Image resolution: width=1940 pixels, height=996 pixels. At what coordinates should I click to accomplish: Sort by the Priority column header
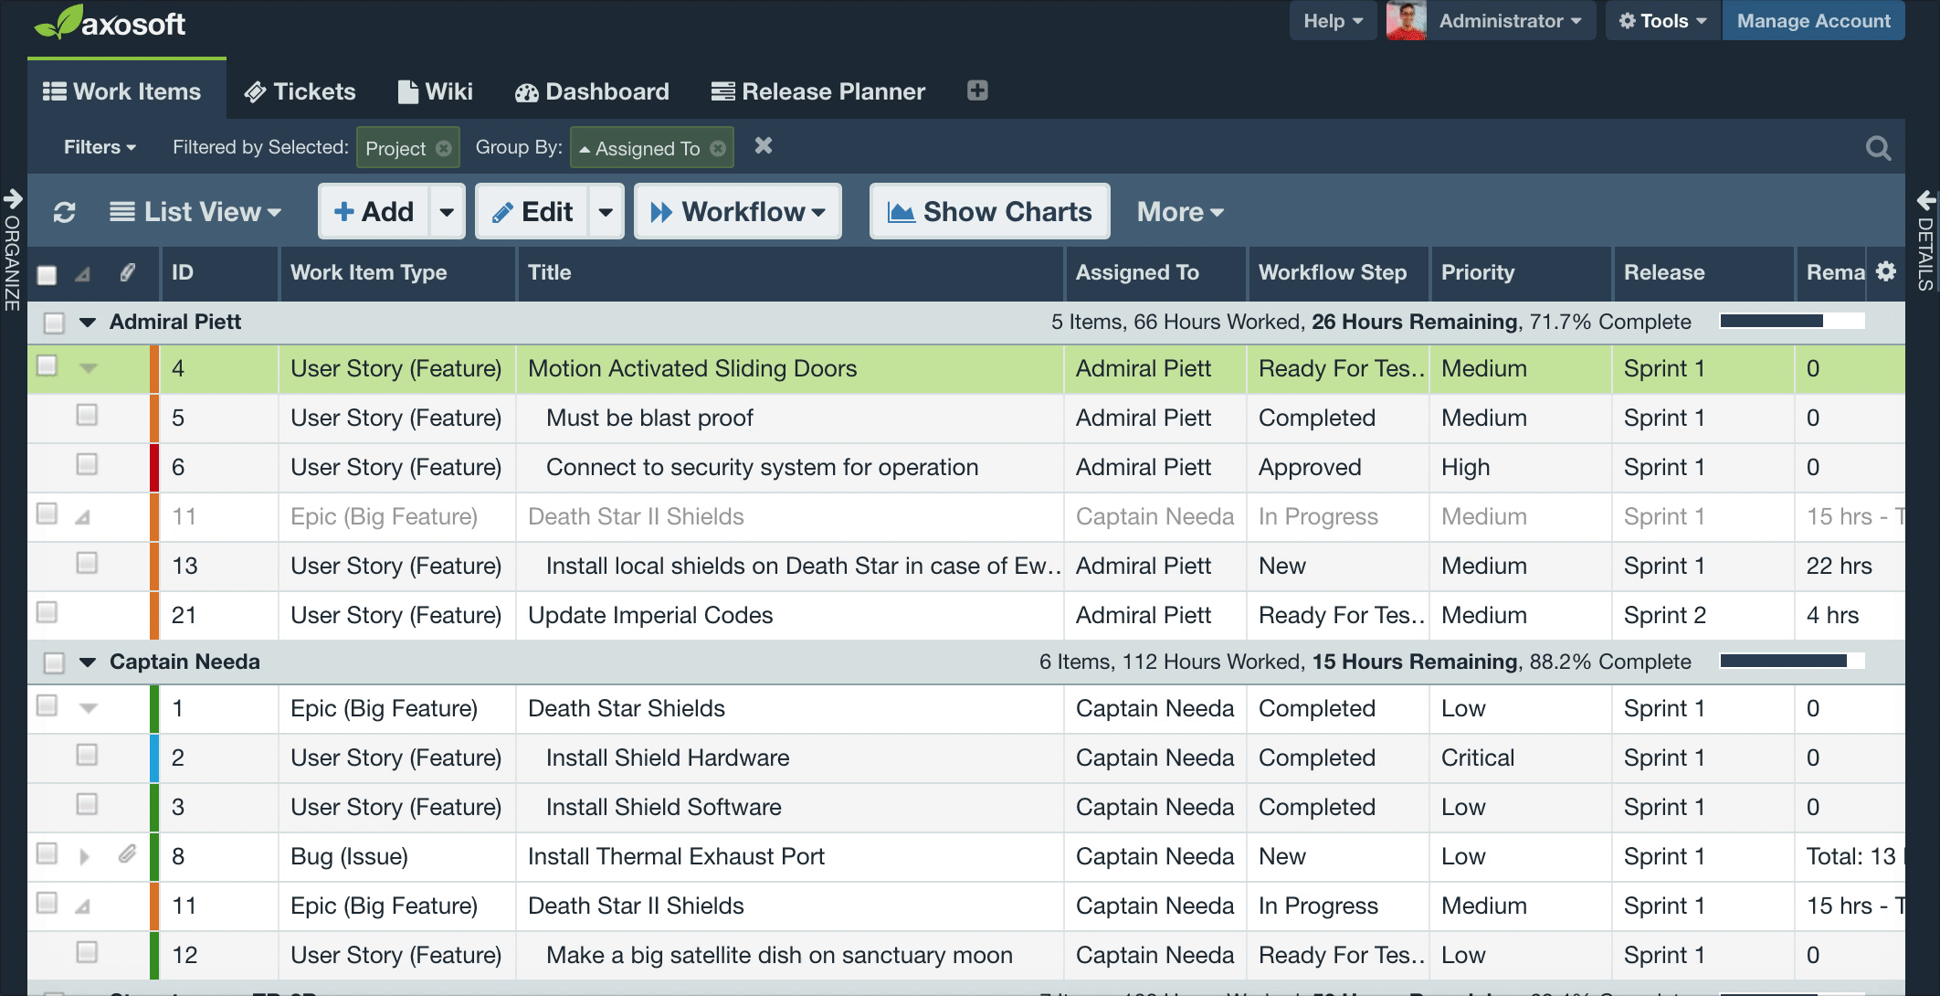click(x=1521, y=272)
